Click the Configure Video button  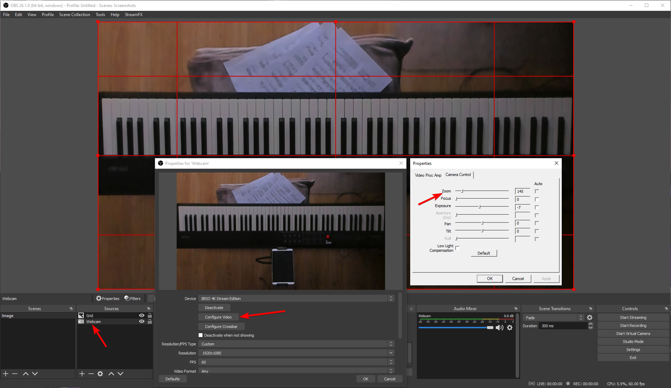218,317
